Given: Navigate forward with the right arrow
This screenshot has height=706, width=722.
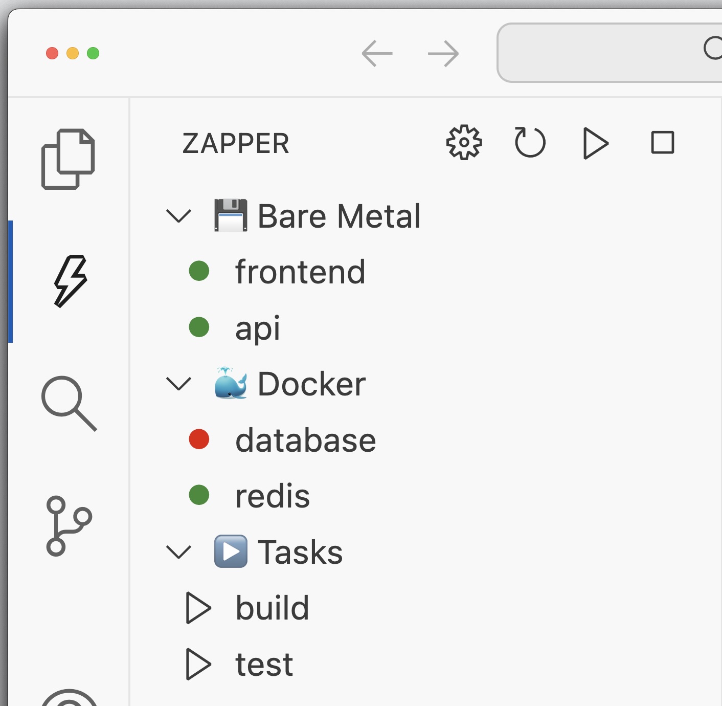Looking at the screenshot, I should point(442,53).
